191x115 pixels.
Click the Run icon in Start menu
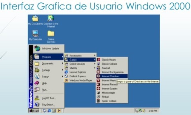coord(37,90)
